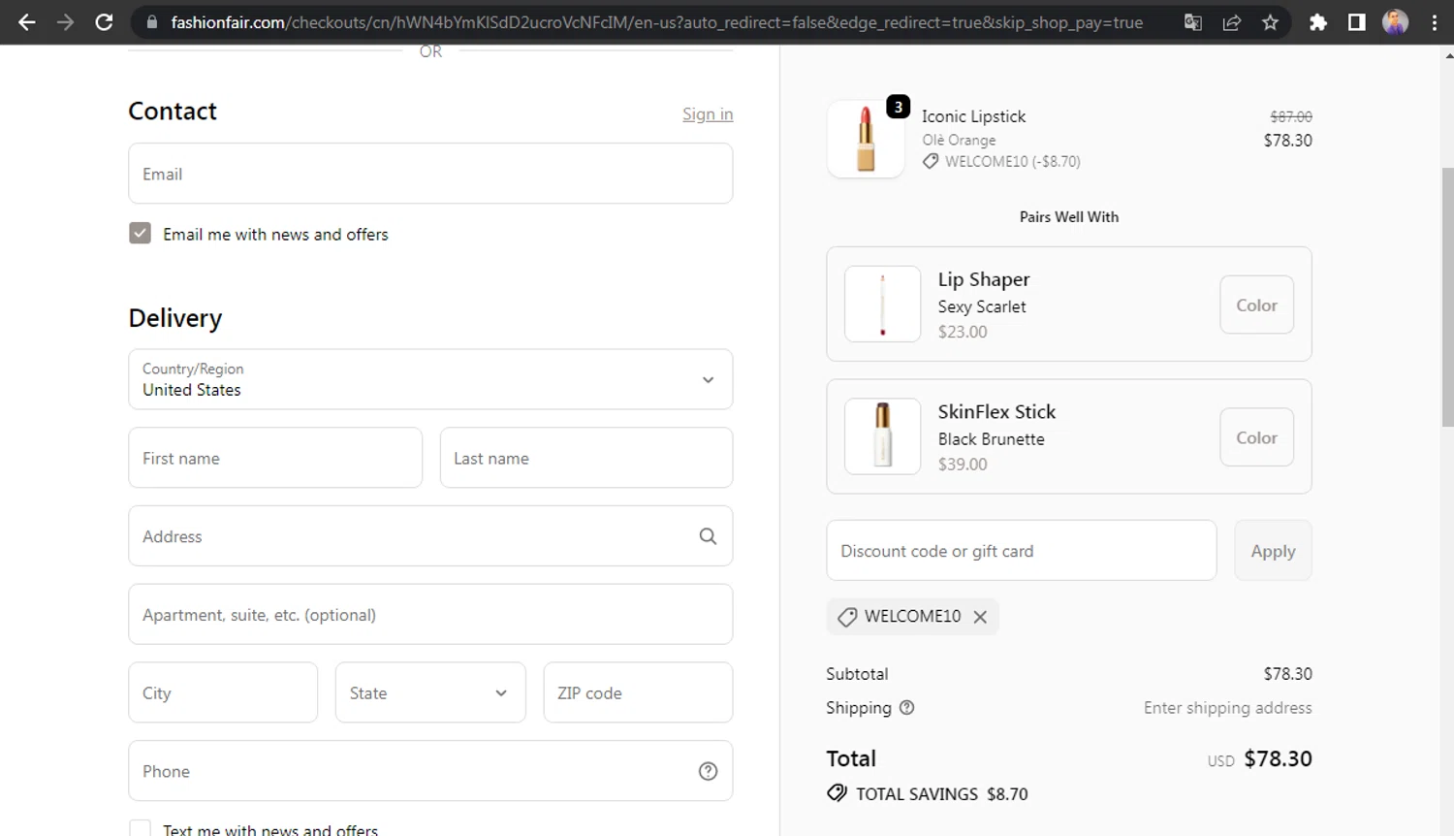Focus the ZIP code field
The width and height of the screenshot is (1454, 836).
coord(638,692)
